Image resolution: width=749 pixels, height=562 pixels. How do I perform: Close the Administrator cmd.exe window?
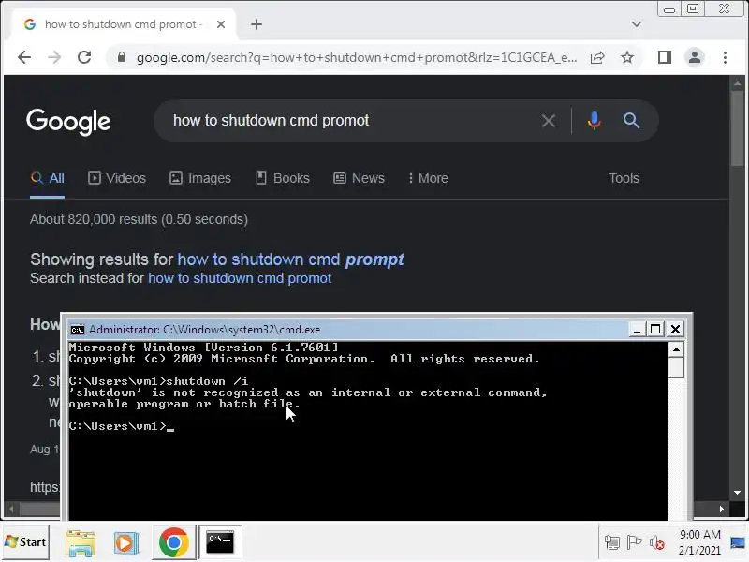(675, 330)
